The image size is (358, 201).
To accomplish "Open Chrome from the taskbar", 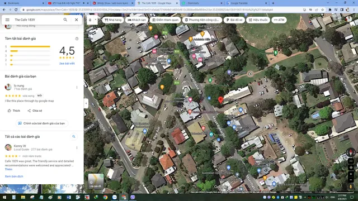I will [x=105, y=197].
